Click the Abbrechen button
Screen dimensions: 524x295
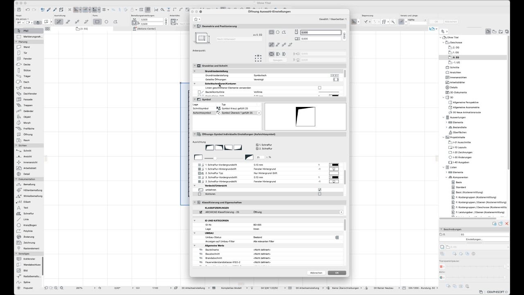316,273
